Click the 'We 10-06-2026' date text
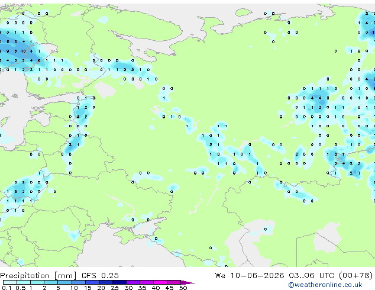The height and width of the screenshot is (290, 375). click(250, 276)
